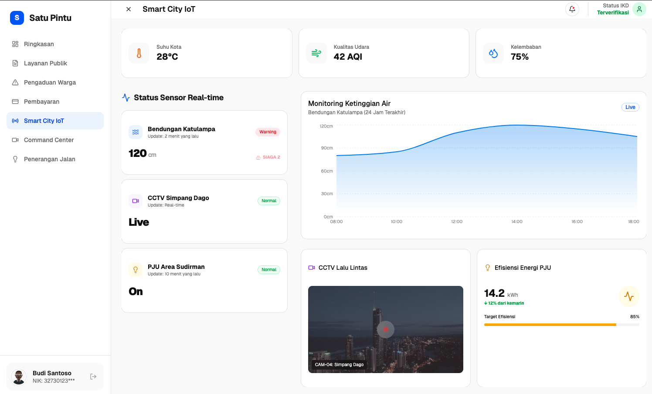Toggle the Warning badge on Bendungan Katulampa
The height and width of the screenshot is (394, 652).
click(268, 132)
